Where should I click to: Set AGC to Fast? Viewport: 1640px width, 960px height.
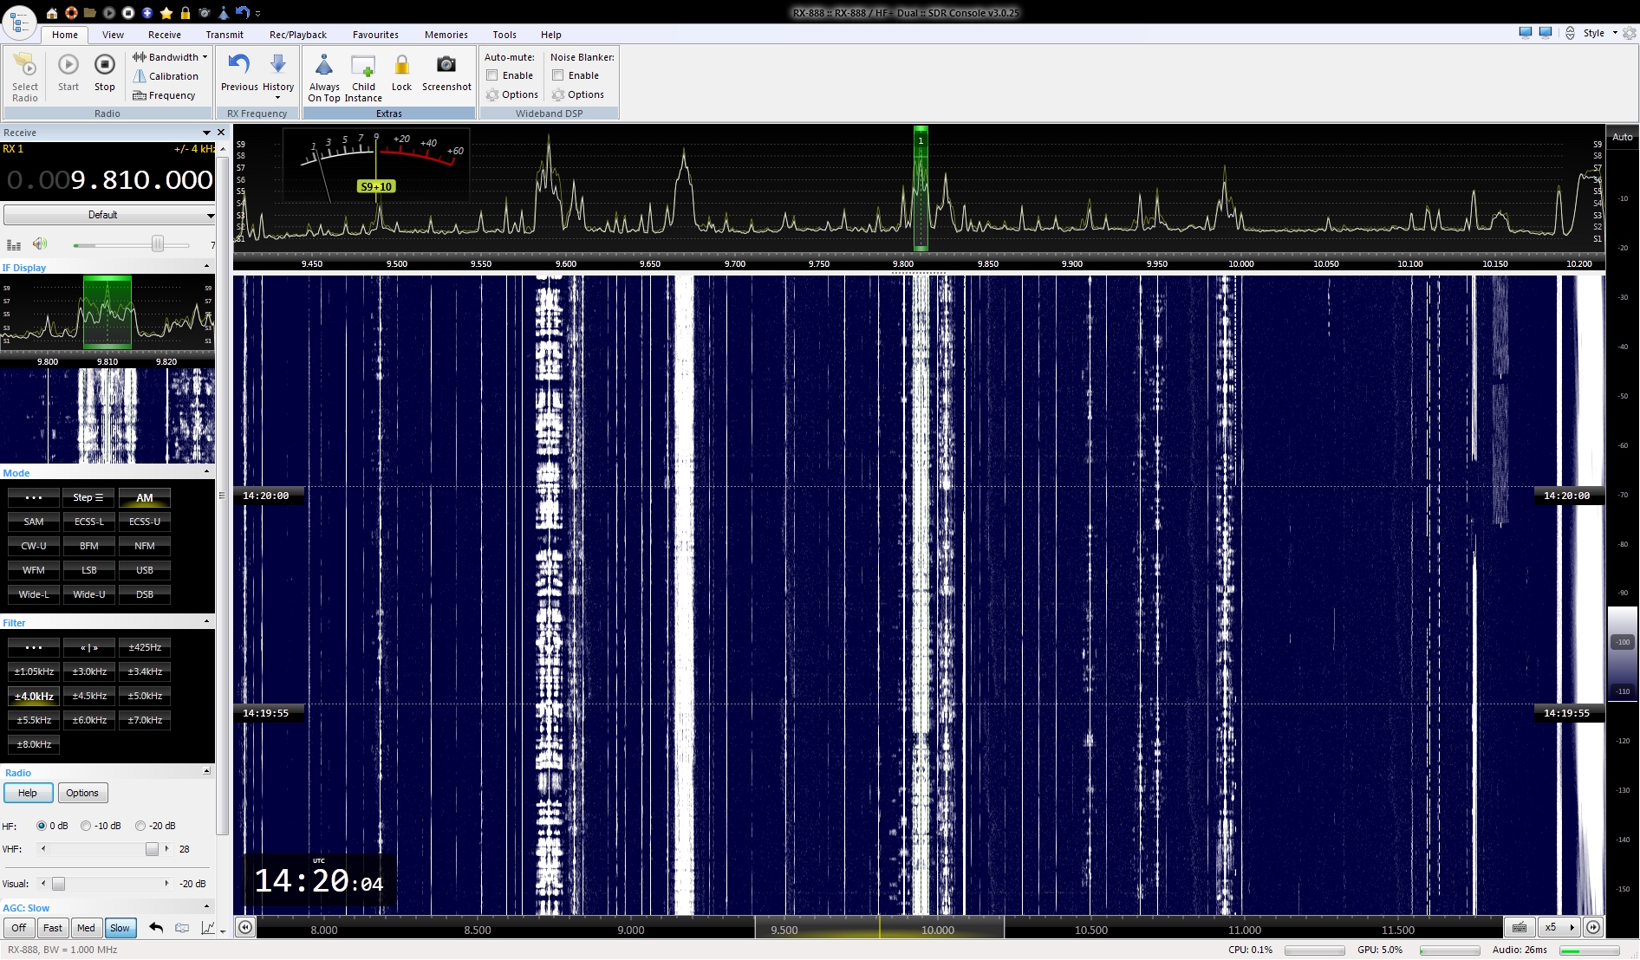point(53,928)
